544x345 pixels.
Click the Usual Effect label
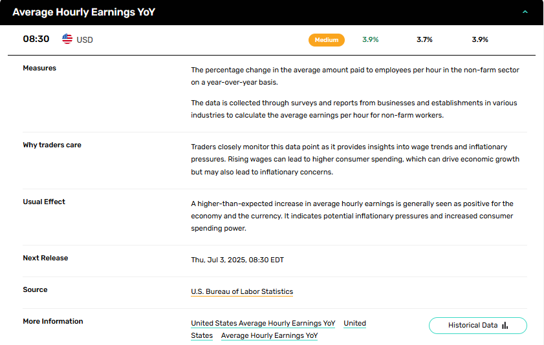[44, 202]
